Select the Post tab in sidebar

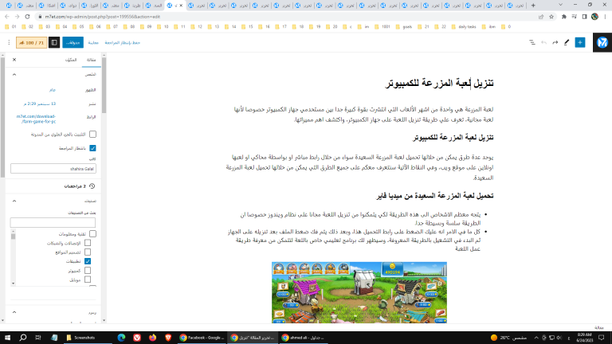pos(92,60)
